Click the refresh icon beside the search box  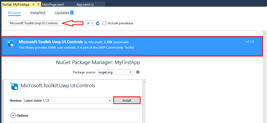click(x=98, y=23)
